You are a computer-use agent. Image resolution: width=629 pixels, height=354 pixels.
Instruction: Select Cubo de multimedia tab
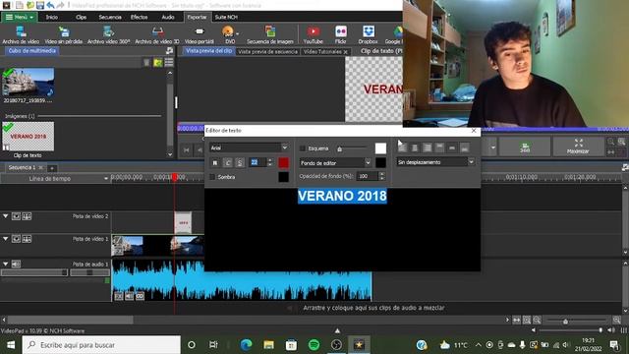click(x=31, y=51)
